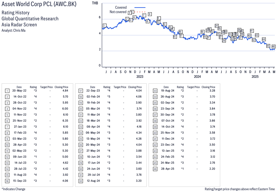Click the title Asset World Corp PCL (AWC.BK)
The image size is (278, 191).
(39, 4)
